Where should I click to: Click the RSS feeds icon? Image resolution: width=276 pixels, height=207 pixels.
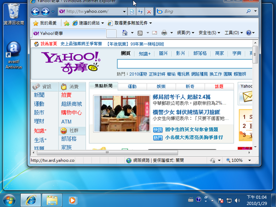coord(140,33)
